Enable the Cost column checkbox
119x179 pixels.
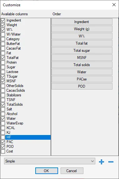click(3, 151)
